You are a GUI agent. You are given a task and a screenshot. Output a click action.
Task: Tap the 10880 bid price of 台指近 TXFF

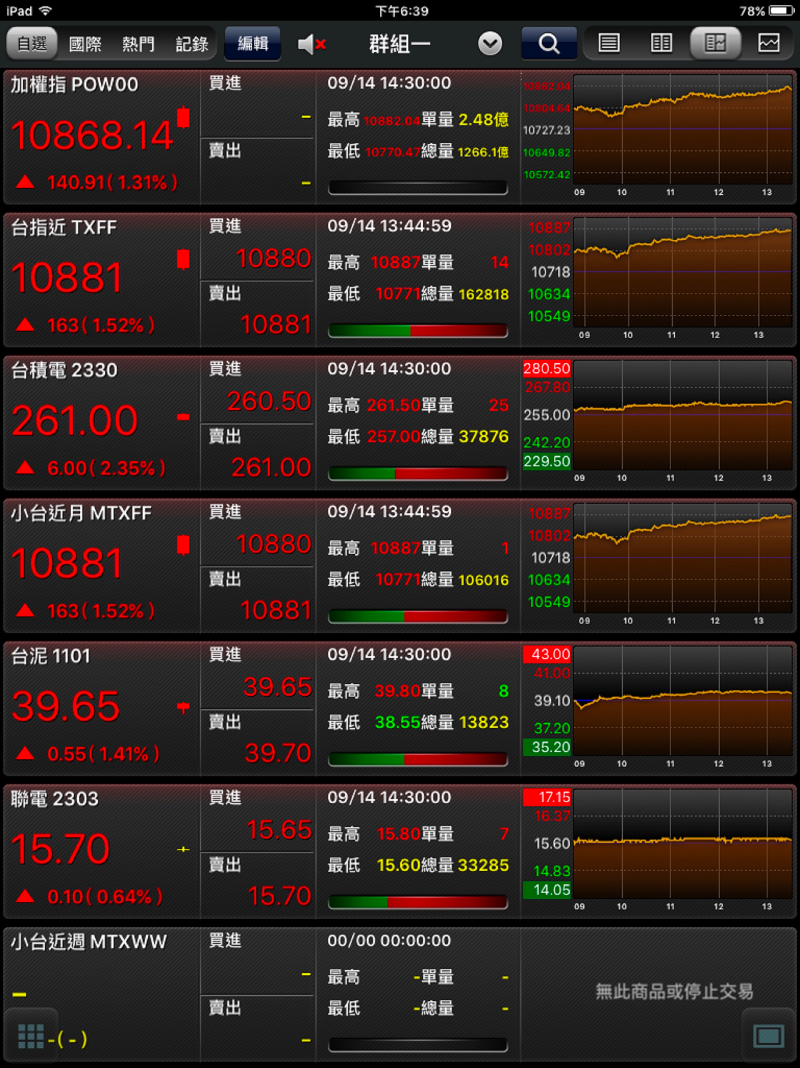point(273,258)
